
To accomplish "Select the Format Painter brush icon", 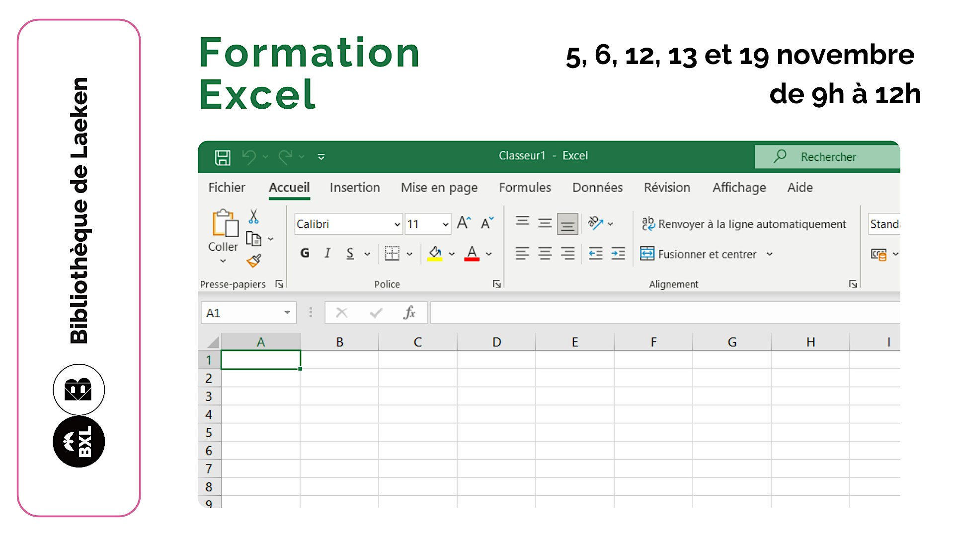I will click(x=254, y=261).
